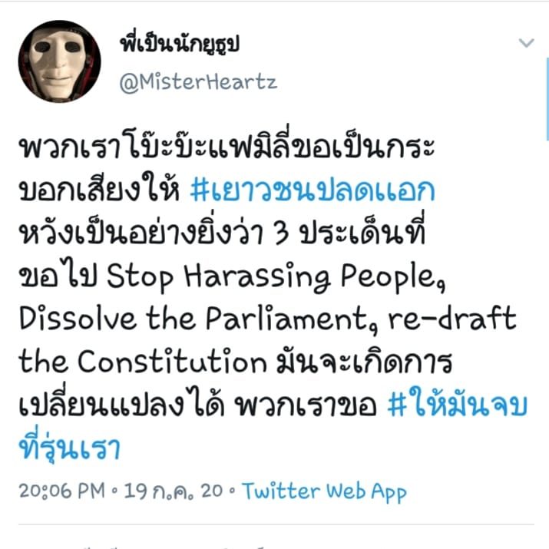Click the divider line below the timestamp

coord(276,524)
